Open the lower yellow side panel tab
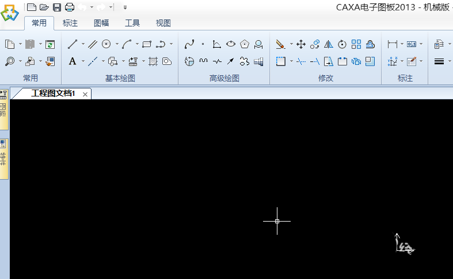This screenshot has height=279, width=453. [4, 159]
